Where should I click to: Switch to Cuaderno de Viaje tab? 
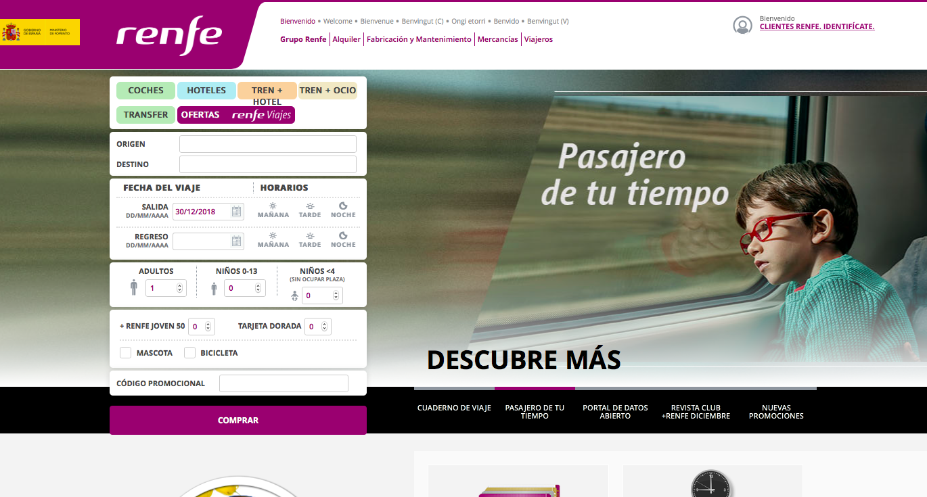click(454, 408)
